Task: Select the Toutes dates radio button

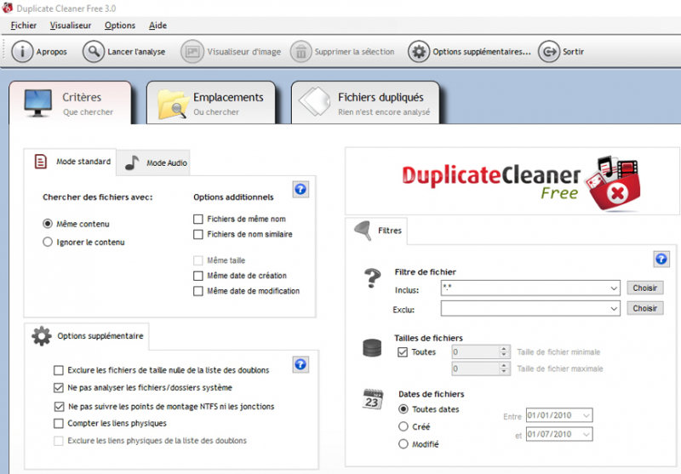Action: tap(403, 409)
